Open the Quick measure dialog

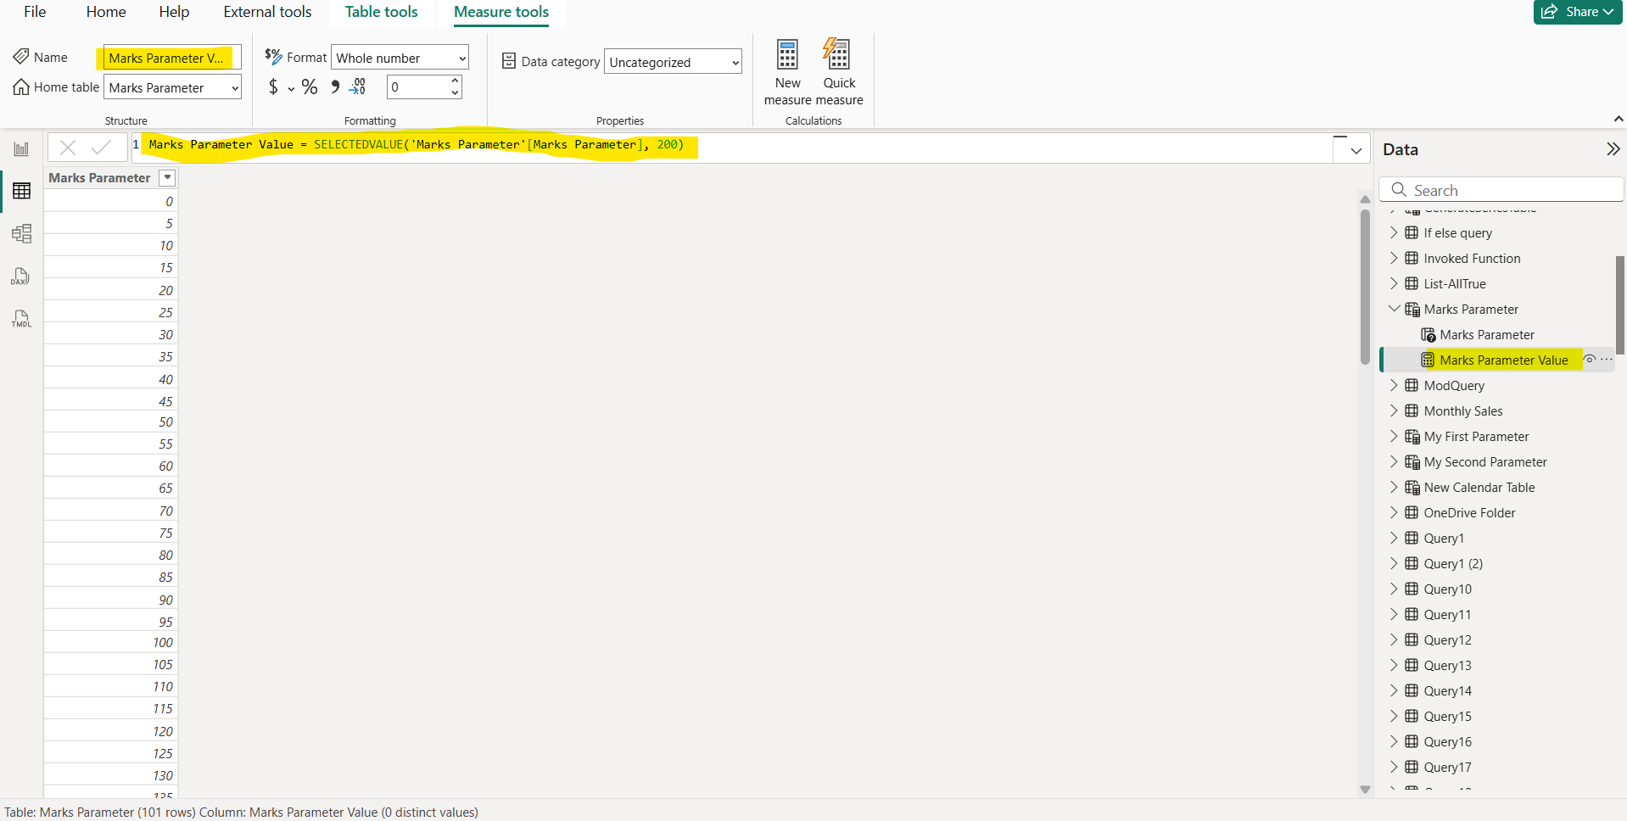[838, 70]
